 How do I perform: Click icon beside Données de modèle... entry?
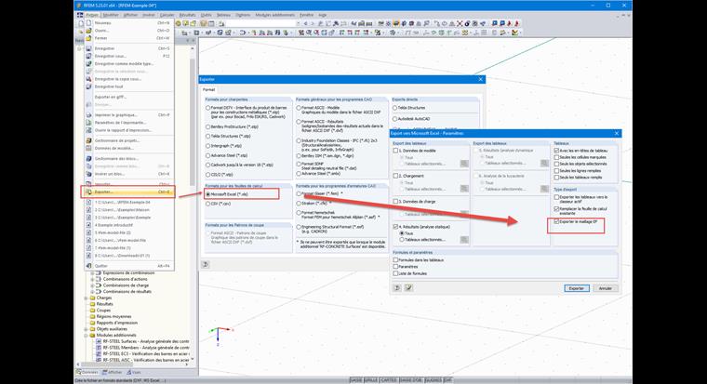(x=88, y=148)
